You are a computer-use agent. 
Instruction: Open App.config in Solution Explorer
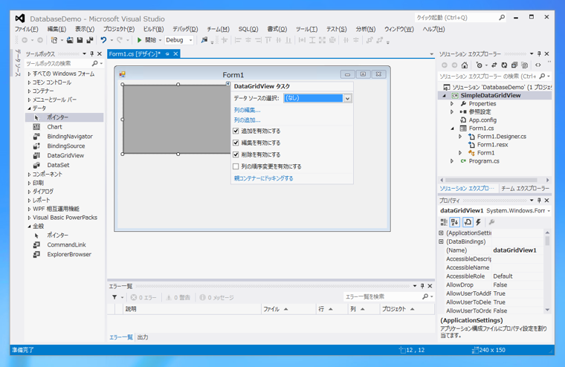(482, 120)
